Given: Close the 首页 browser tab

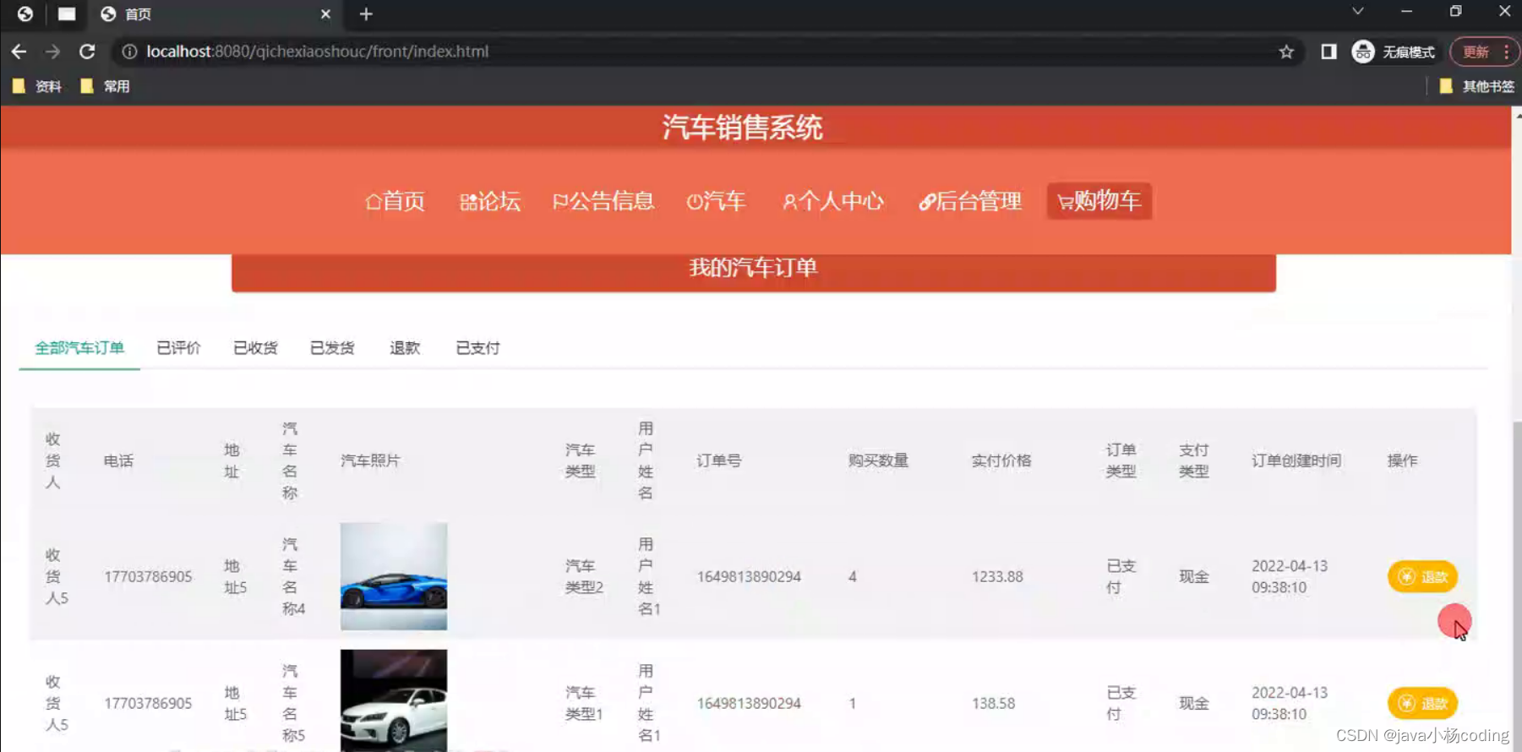Looking at the screenshot, I should pos(325,14).
